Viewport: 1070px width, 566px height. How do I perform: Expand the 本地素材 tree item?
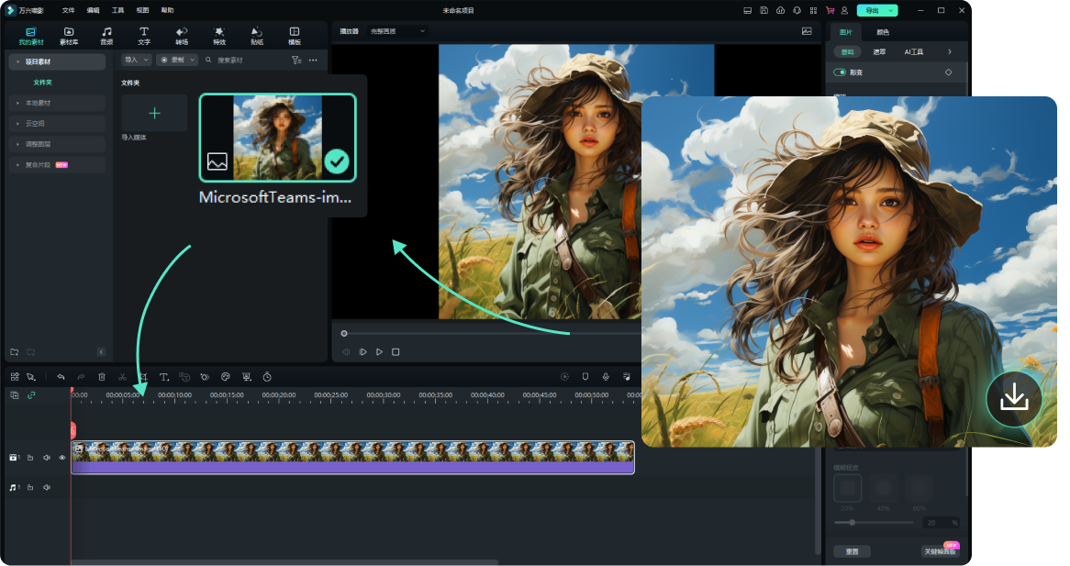tap(39, 103)
